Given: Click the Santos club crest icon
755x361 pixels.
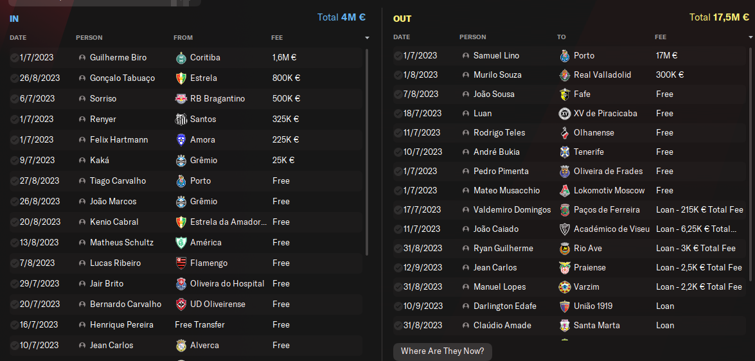Looking at the screenshot, I should tap(181, 119).
